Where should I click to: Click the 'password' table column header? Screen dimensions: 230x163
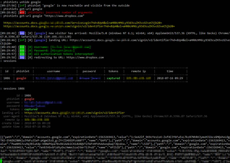pyautogui.click(x=89, y=71)
